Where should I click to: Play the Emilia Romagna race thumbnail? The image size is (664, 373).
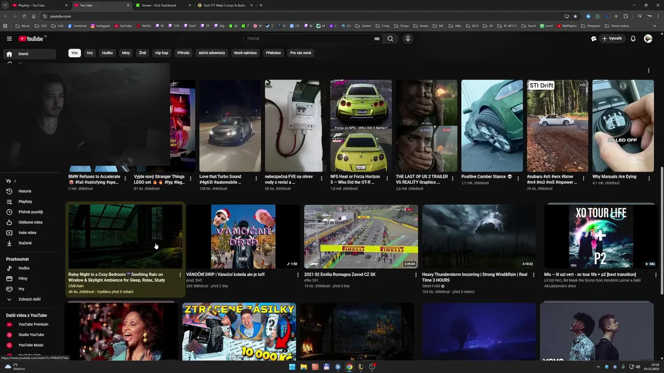pyautogui.click(x=361, y=236)
